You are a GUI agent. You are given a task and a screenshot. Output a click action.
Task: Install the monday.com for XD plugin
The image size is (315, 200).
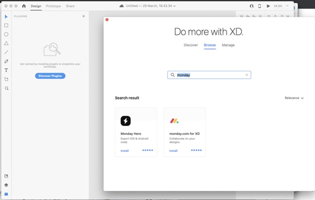(173, 151)
